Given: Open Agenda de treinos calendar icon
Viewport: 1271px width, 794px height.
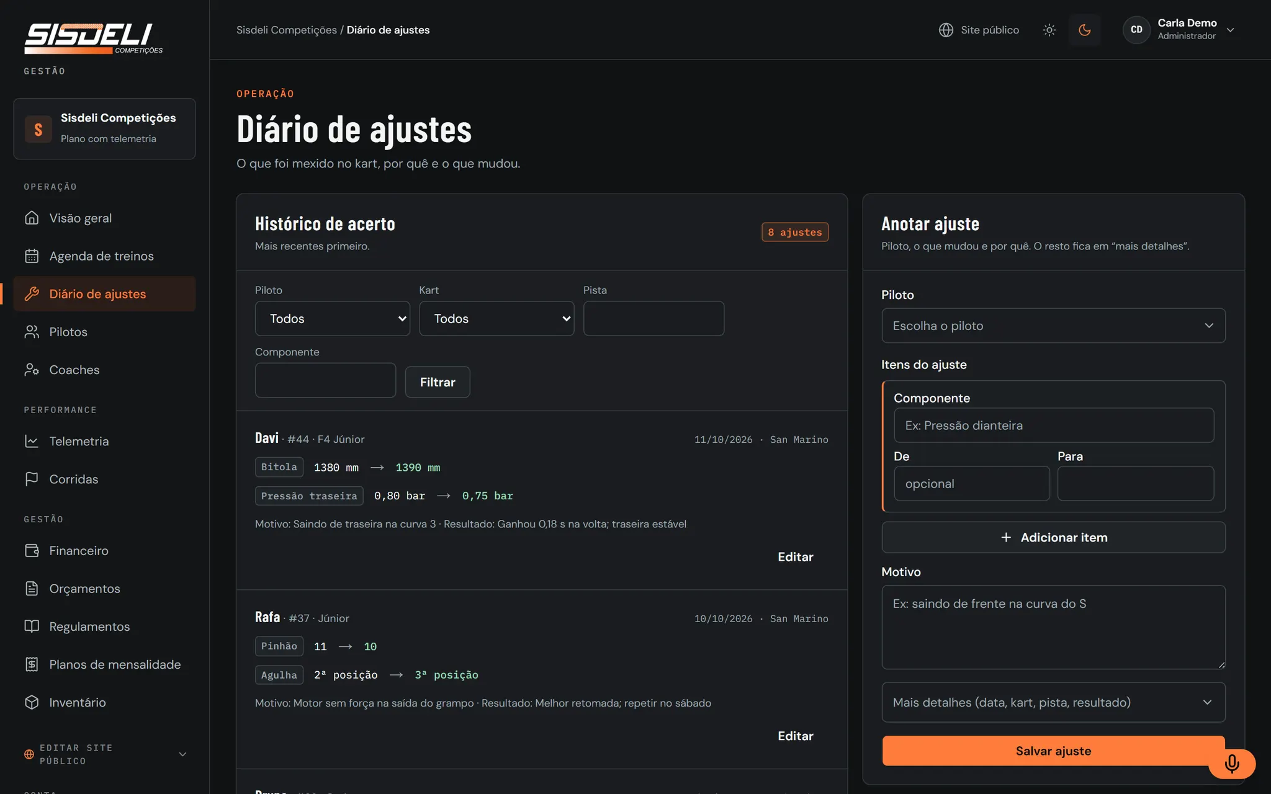Looking at the screenshot, I should click(x=32, y=256).
